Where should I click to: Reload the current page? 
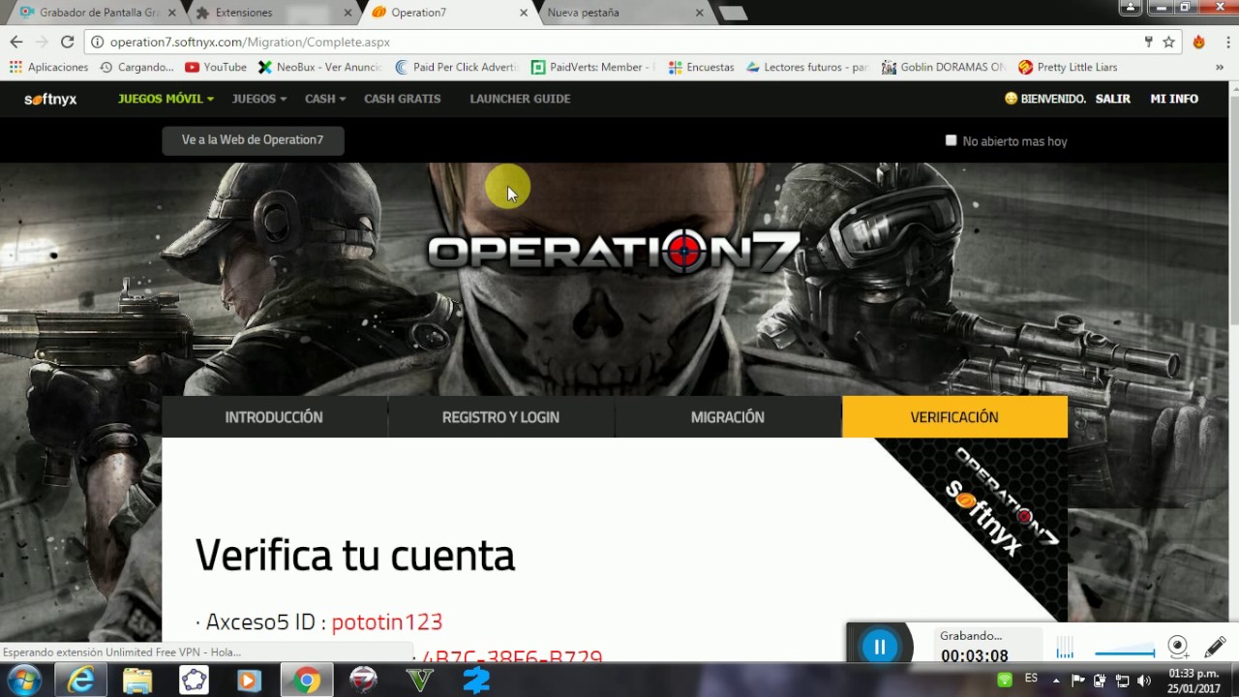coord(67,42)
